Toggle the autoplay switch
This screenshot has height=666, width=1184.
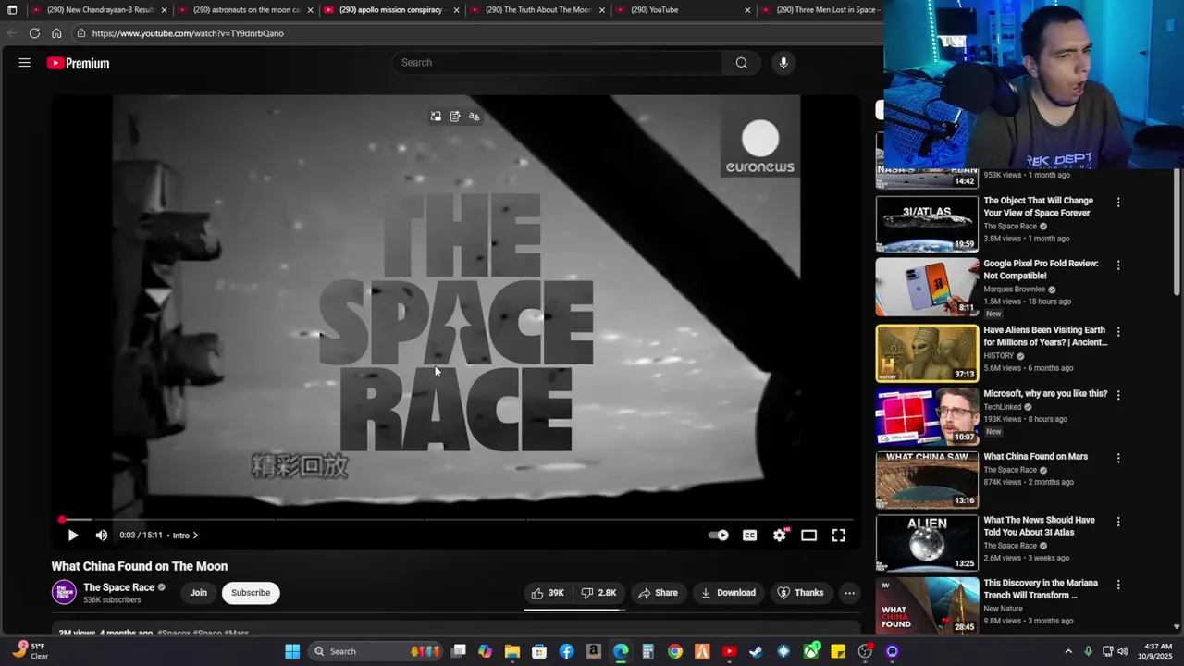[718, 536]
